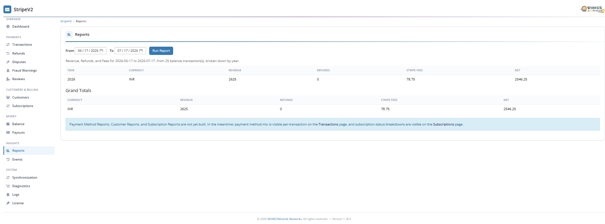
Task: Click the Dashboard sidebar icon
Action: pos(8,27)
